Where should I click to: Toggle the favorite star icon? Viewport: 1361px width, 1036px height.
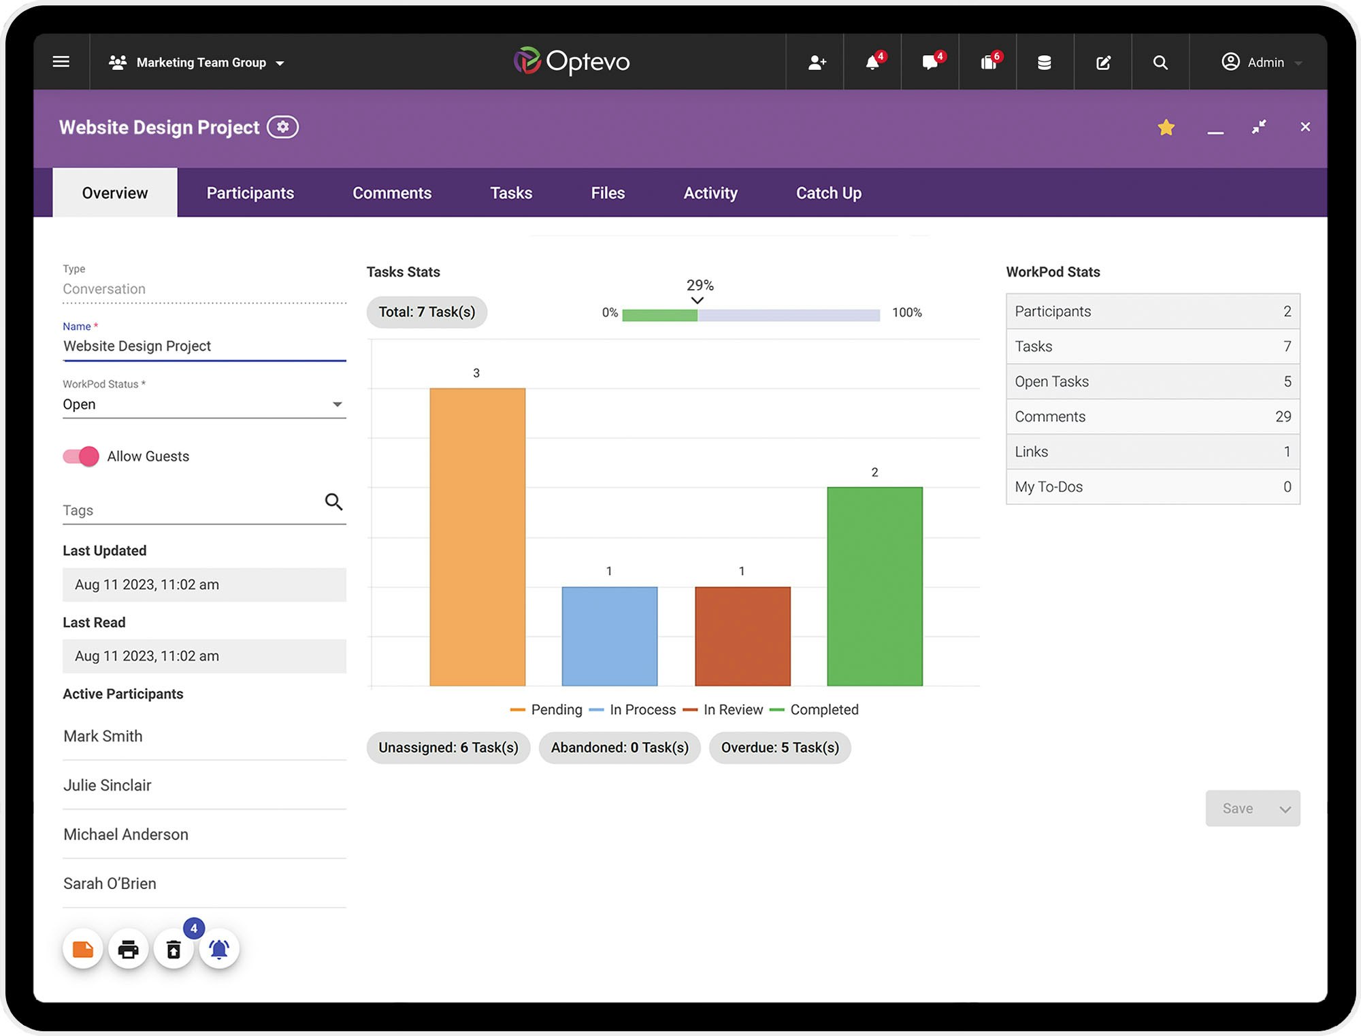tap(1166, 127)
